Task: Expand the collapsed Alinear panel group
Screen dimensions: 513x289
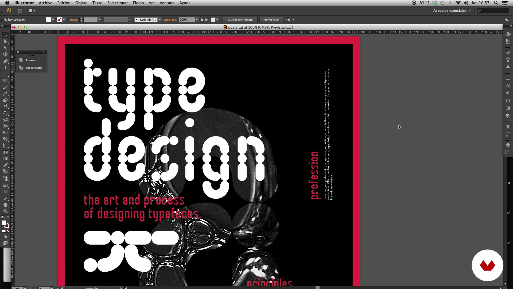Action: coord(44,52)
